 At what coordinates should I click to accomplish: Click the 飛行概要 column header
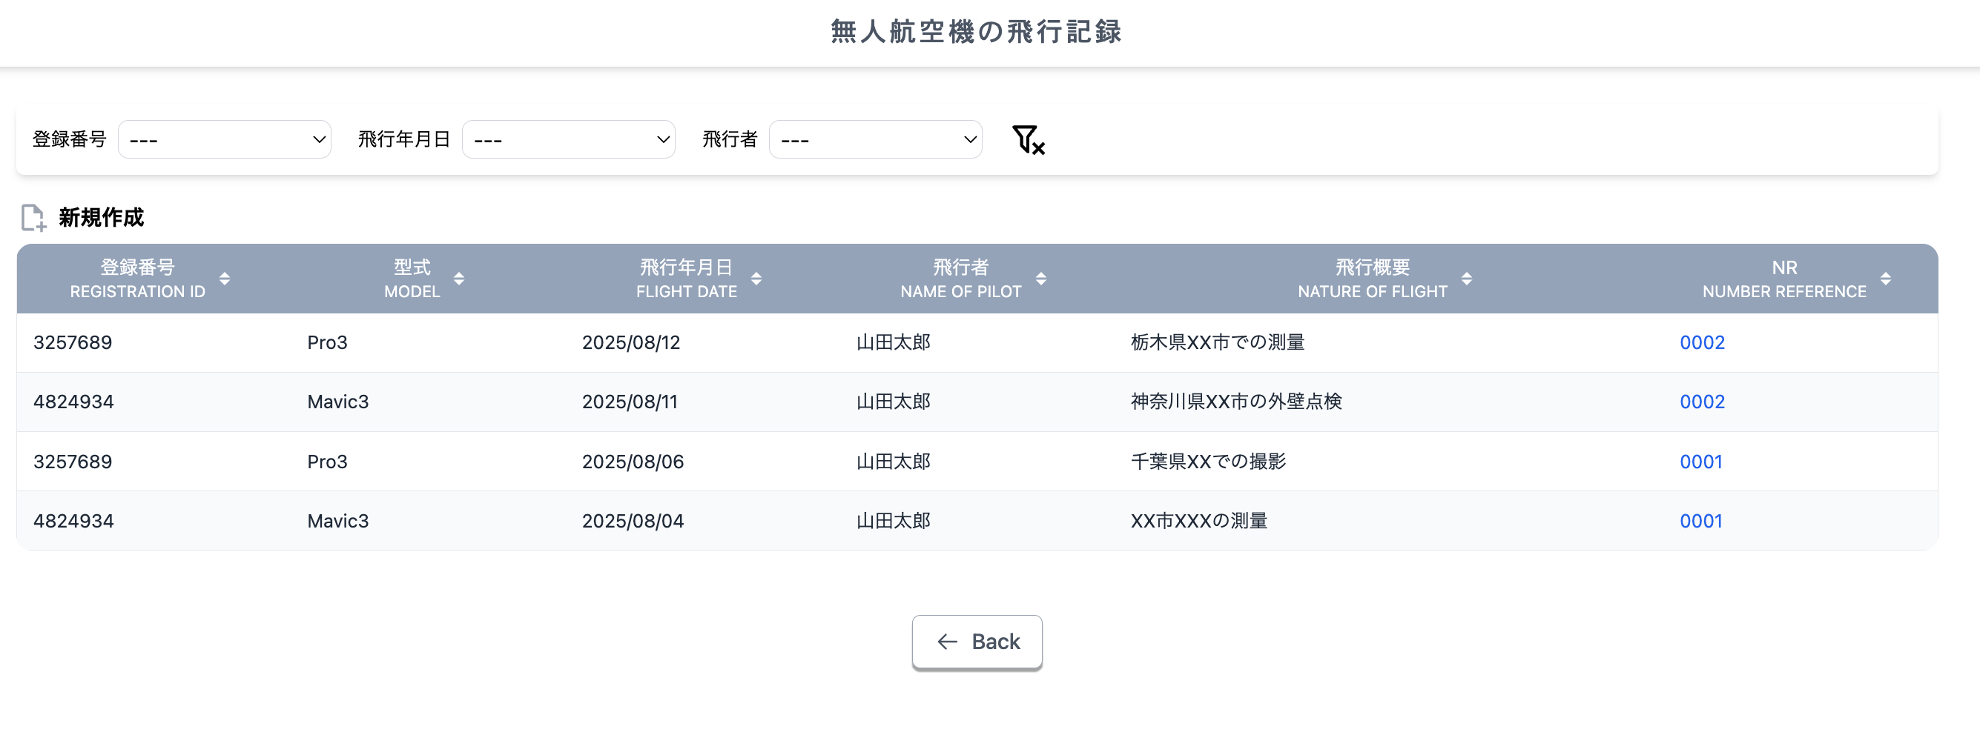(1373, 267)
